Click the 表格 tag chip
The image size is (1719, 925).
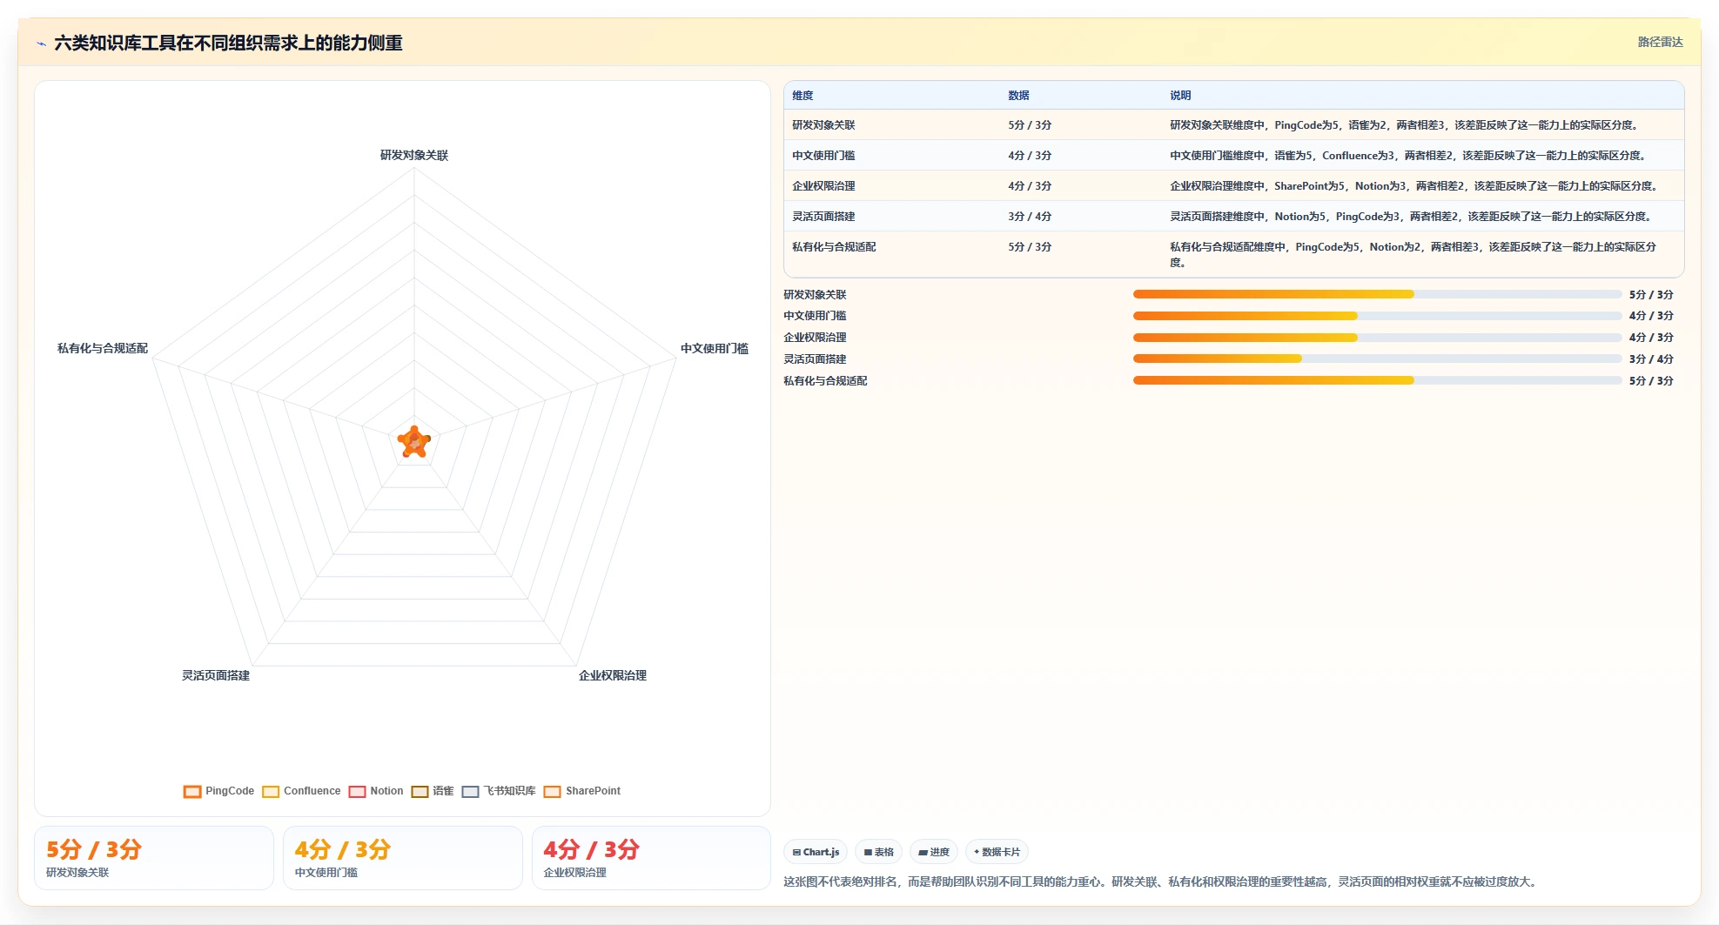coord(879,852)
